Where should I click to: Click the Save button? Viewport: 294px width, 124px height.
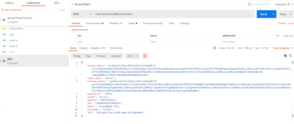click(283, 14)
